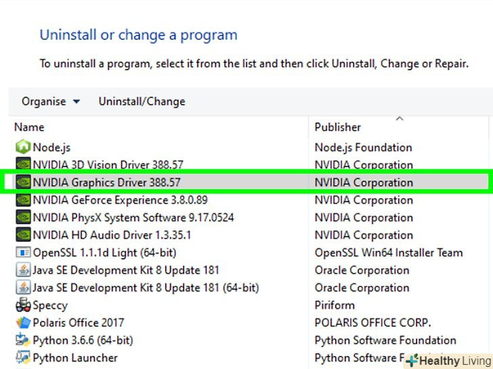Click NVIDIA Corporation publisher for PhysX
Image resolution: width=493 pixels, height=369 pixels.
pyautogui.click(x=364, y=218)
